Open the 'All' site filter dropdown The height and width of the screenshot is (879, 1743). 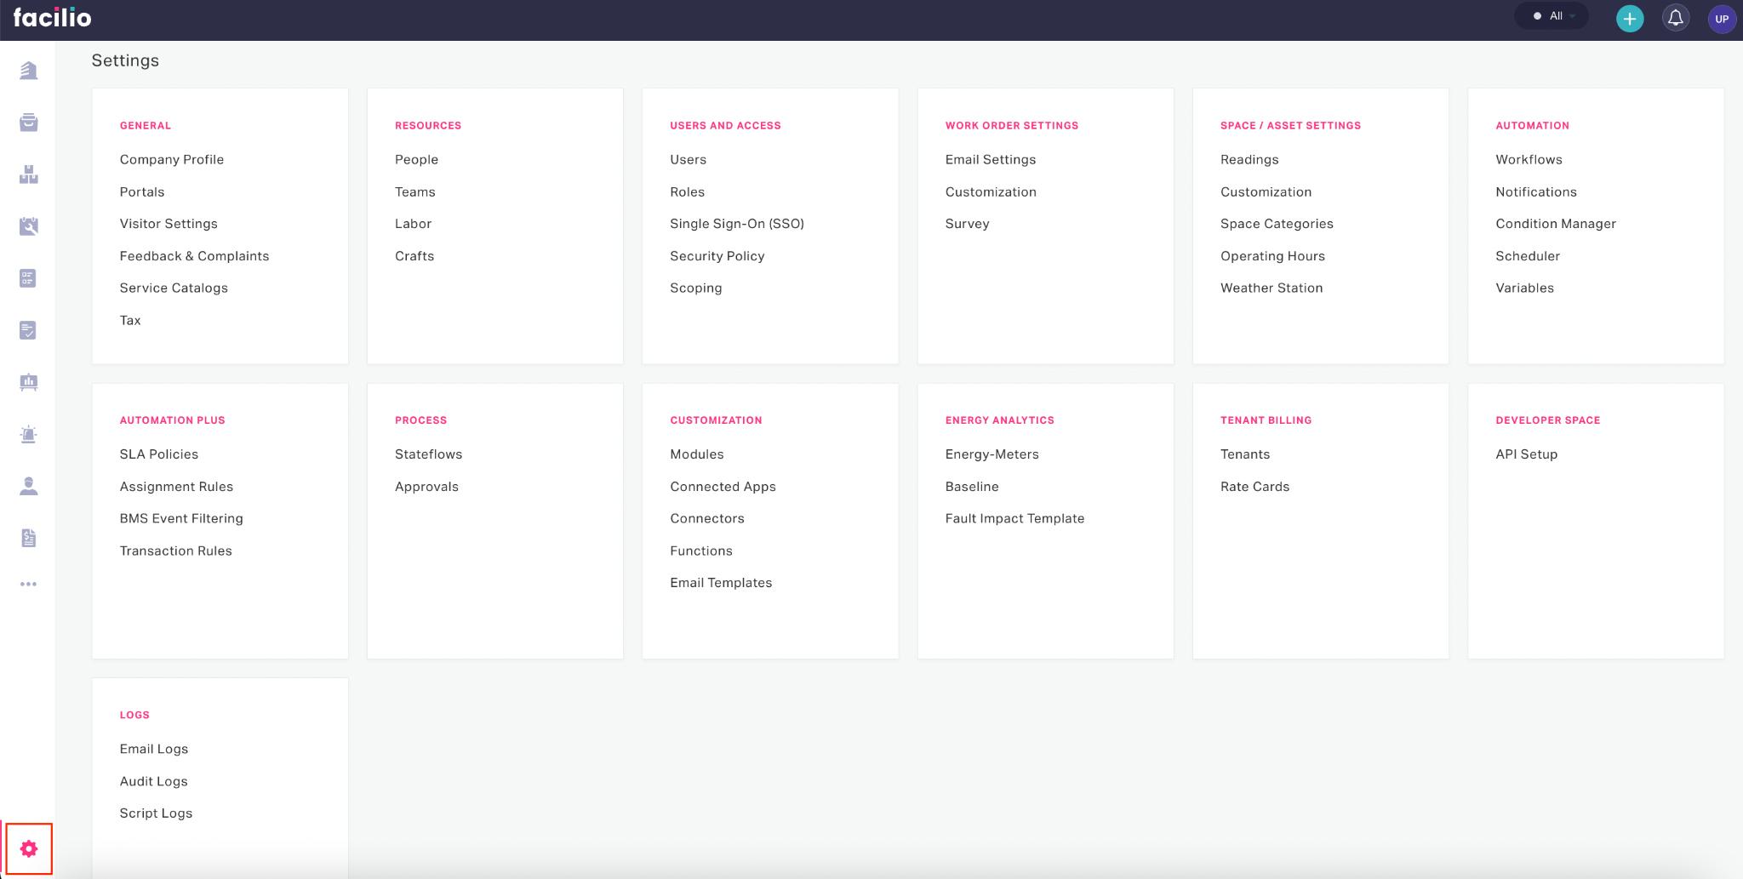[x=1552, y=16]
